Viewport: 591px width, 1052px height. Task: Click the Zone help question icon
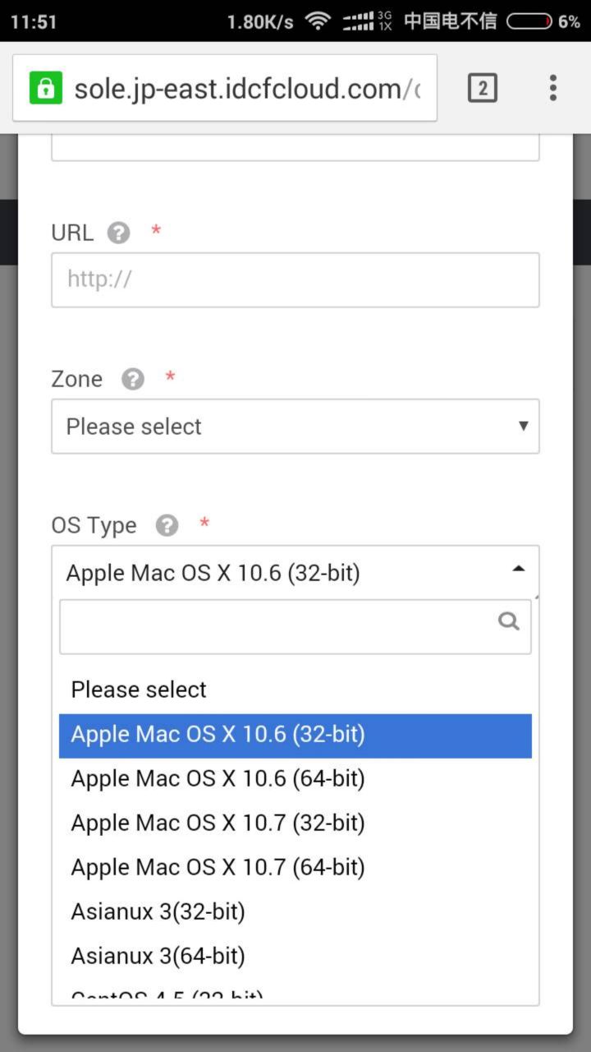tap(133, 379)
